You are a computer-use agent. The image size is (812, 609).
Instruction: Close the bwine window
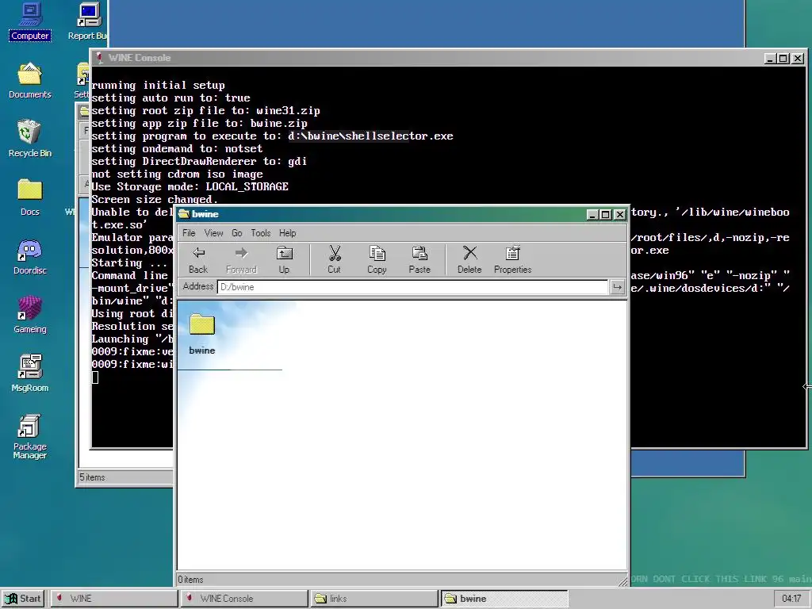tap(619, 214)
